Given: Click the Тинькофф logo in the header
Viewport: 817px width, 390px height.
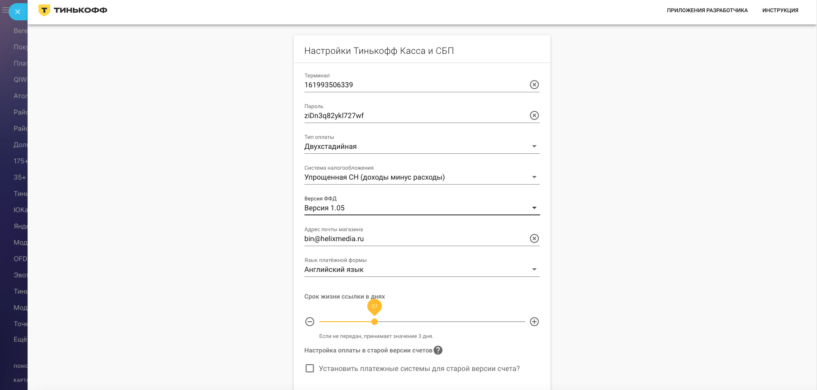Looking at the screenshot, I should (73, 10).
